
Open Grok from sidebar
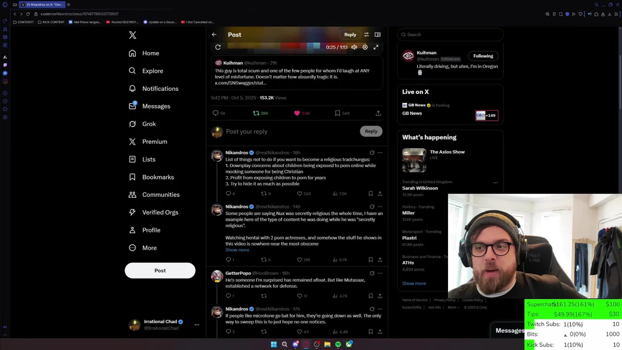(x=142, y=124)
